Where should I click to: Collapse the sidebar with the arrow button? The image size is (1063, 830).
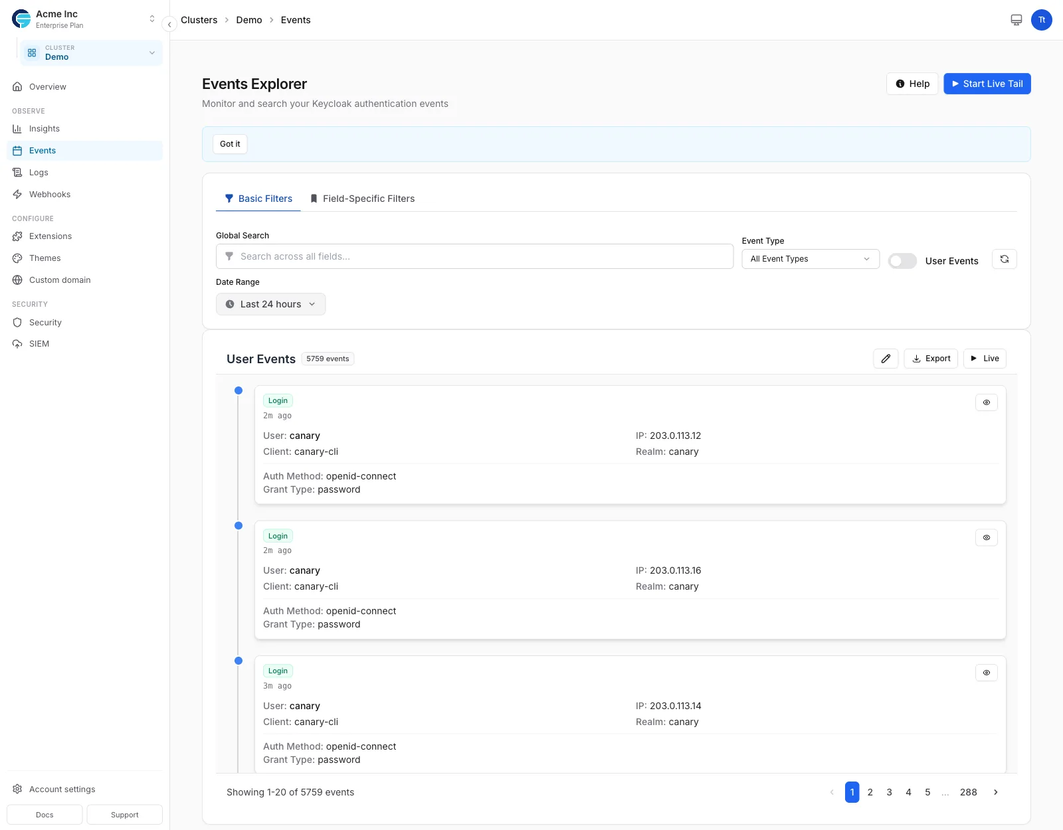click(169, 24)
